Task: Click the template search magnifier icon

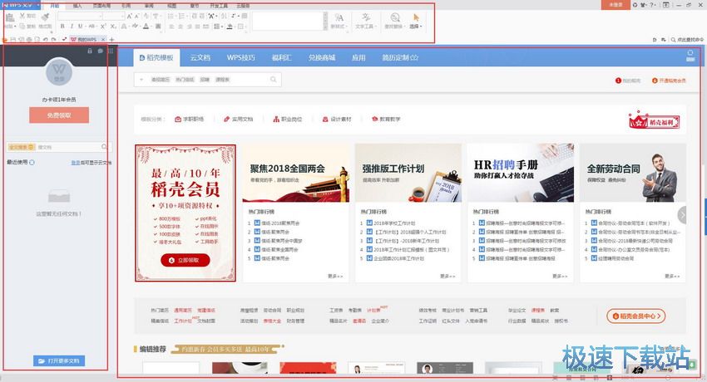Action: click(x=274, y=80)
